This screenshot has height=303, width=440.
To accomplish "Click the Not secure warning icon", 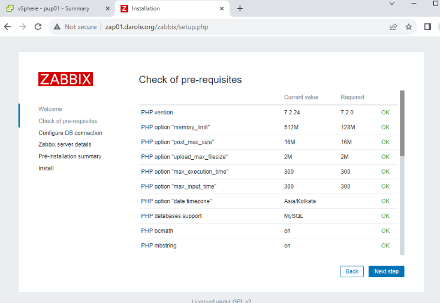I will coord(57,27).
